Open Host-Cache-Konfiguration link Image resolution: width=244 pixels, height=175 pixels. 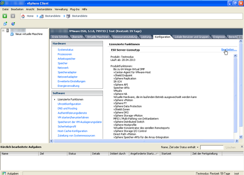73,131
